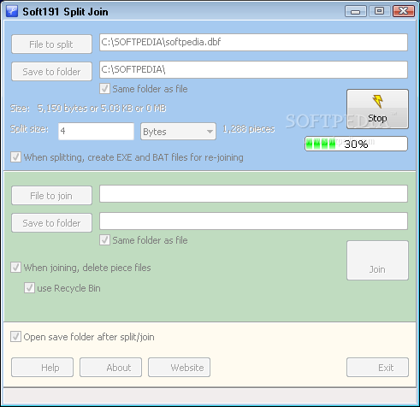Click the File to split button
This screenshot has width=420, height=407.
coord(51,44)
